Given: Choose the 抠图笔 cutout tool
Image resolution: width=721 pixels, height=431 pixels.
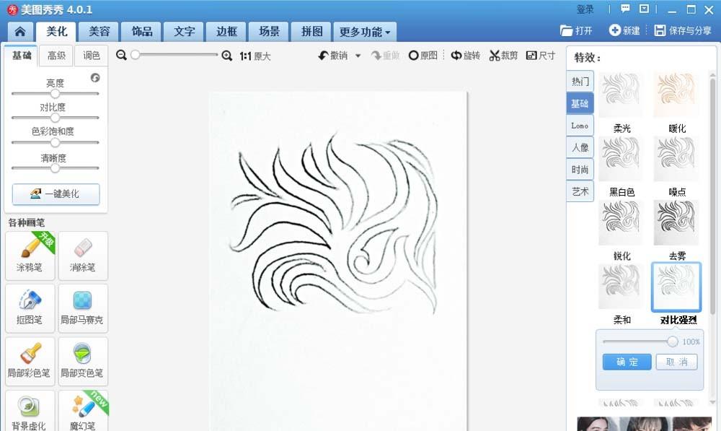Looking at the screenshot, I should point(30,307).
